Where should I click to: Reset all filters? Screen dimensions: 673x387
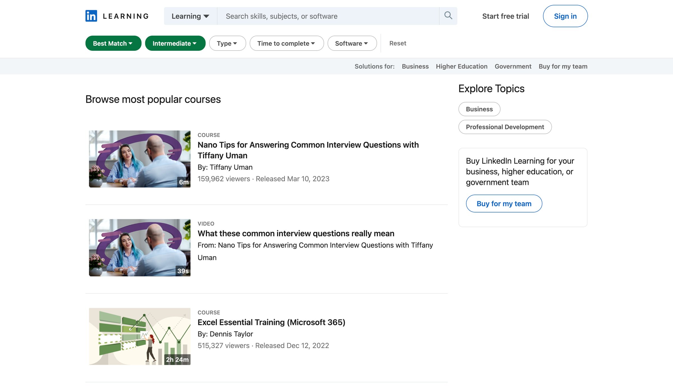point(398,43)
